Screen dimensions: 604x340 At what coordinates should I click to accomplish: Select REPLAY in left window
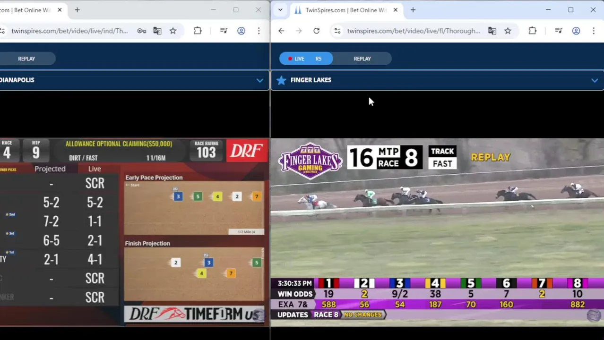[26, 59]
